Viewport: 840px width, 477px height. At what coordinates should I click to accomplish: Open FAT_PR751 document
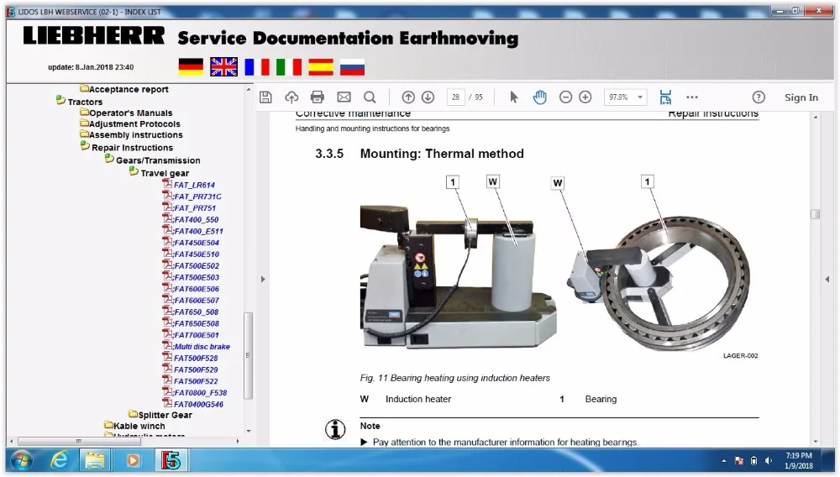(195, 208)
